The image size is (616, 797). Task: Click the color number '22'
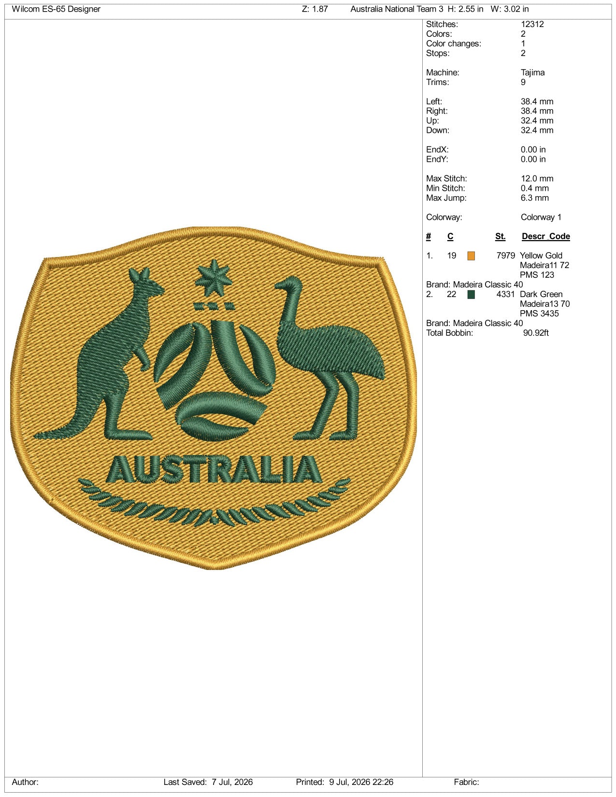[452, 295]
